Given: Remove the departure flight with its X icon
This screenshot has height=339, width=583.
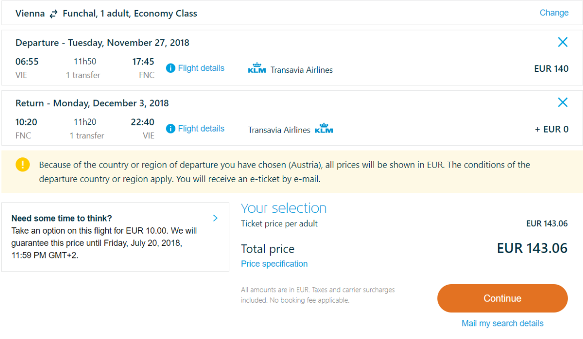Looking at the screenshot, I should [563, 42].
